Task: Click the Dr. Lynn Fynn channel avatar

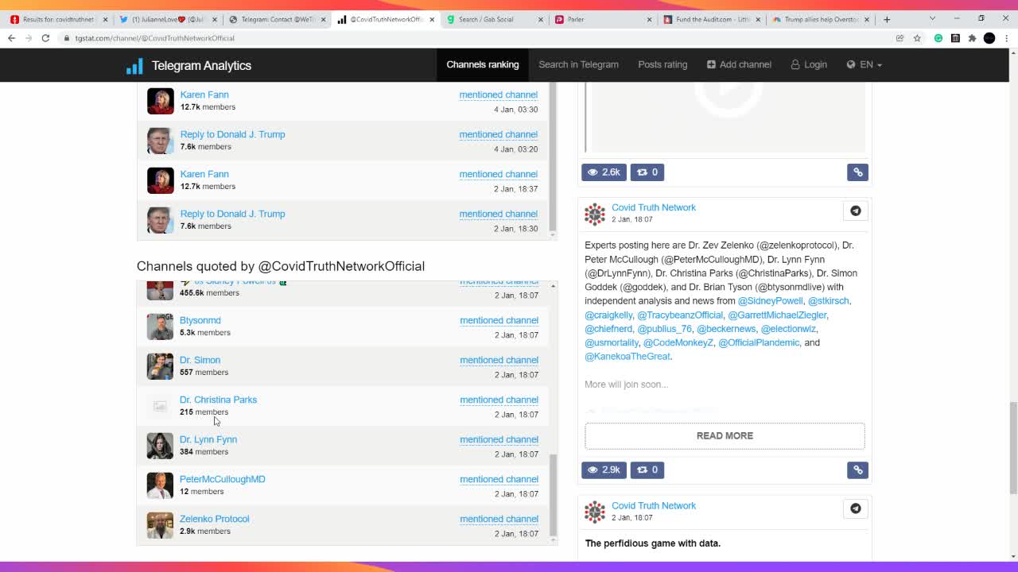Action: (x=160, y=446)
